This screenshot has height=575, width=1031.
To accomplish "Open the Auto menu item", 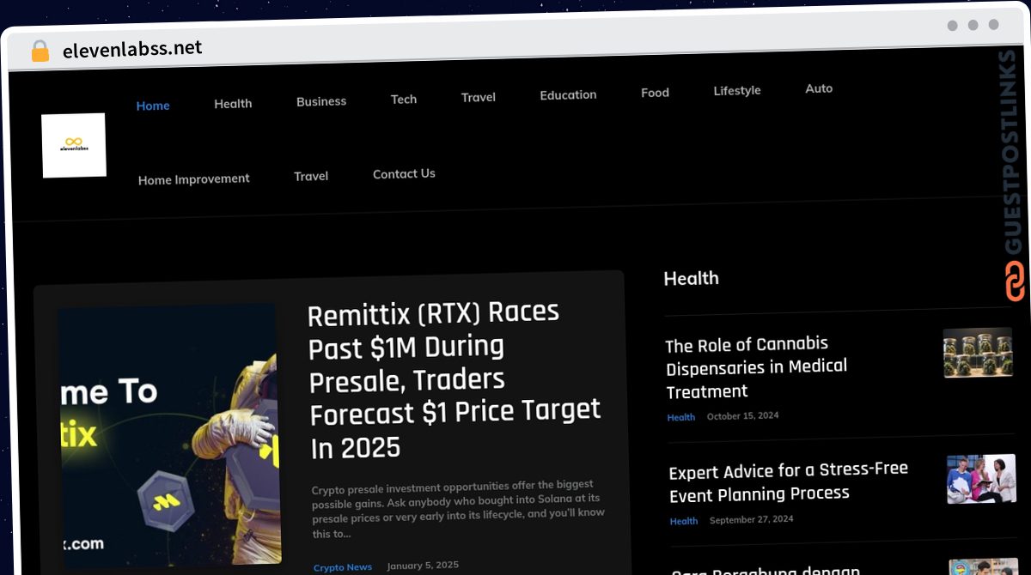I will pyautogui.click(x=819, y=88).
